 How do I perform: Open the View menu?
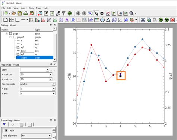tap(16, 8)
